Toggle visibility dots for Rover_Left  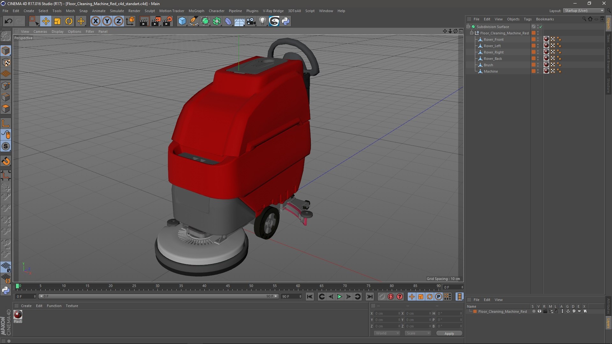538,46
